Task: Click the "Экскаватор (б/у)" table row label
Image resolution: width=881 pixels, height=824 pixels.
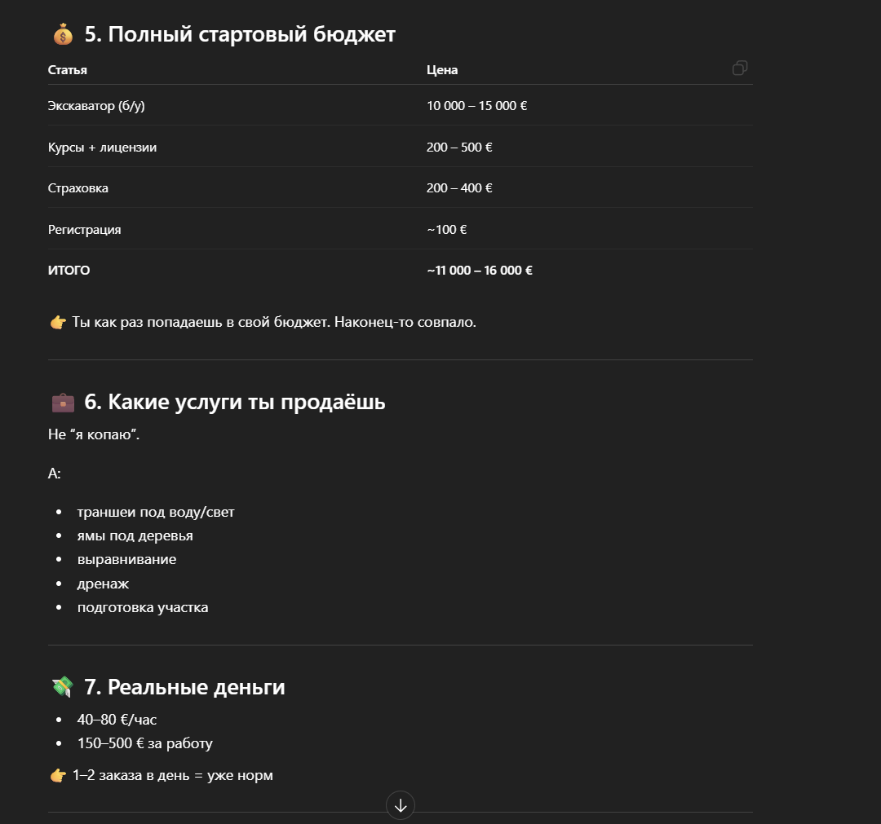Action: click(x=96, y=105)
